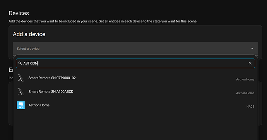
Task: Click icon next to Smart Remote SN:A100ABCD
Action: click(x=21, y=92)
